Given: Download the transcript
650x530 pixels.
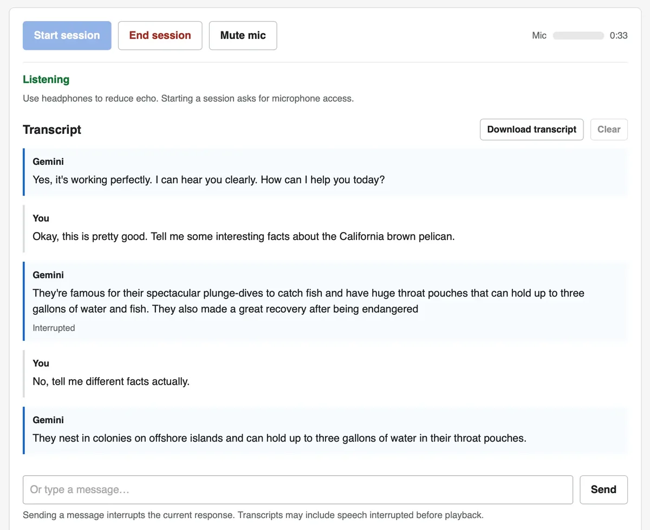Looking at the screenshot, I should coord(531,130).
